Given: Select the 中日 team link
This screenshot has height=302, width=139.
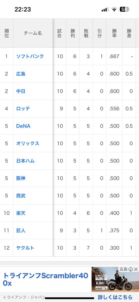Looking at the screenshot, I should pyautogui.click(x=21, y=91).
